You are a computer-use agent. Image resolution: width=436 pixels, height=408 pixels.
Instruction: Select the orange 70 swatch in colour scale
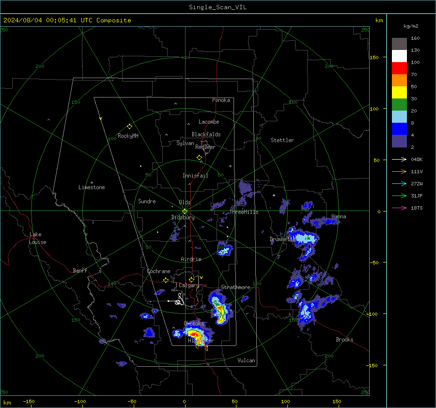[x=399, y=81]
